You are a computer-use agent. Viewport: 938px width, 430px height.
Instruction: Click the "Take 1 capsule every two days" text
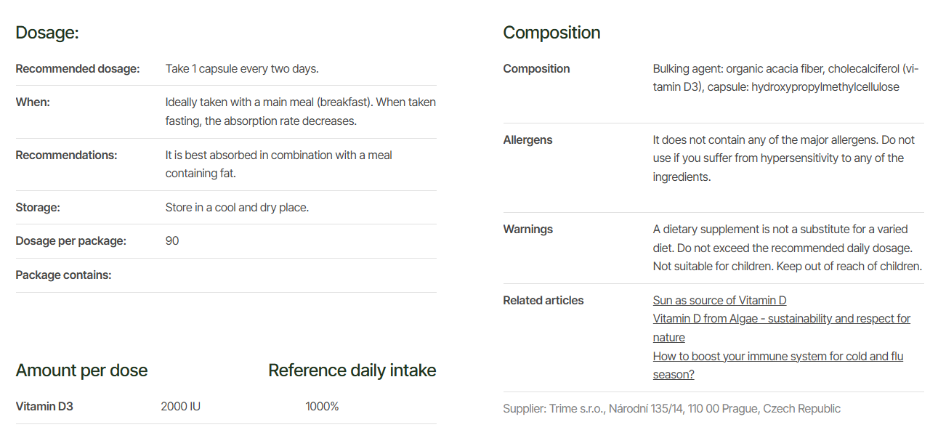point(242,69)
